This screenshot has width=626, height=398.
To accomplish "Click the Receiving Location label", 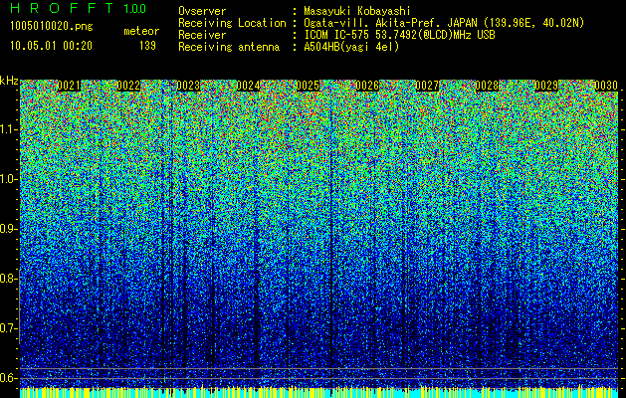I will (232, 23).
